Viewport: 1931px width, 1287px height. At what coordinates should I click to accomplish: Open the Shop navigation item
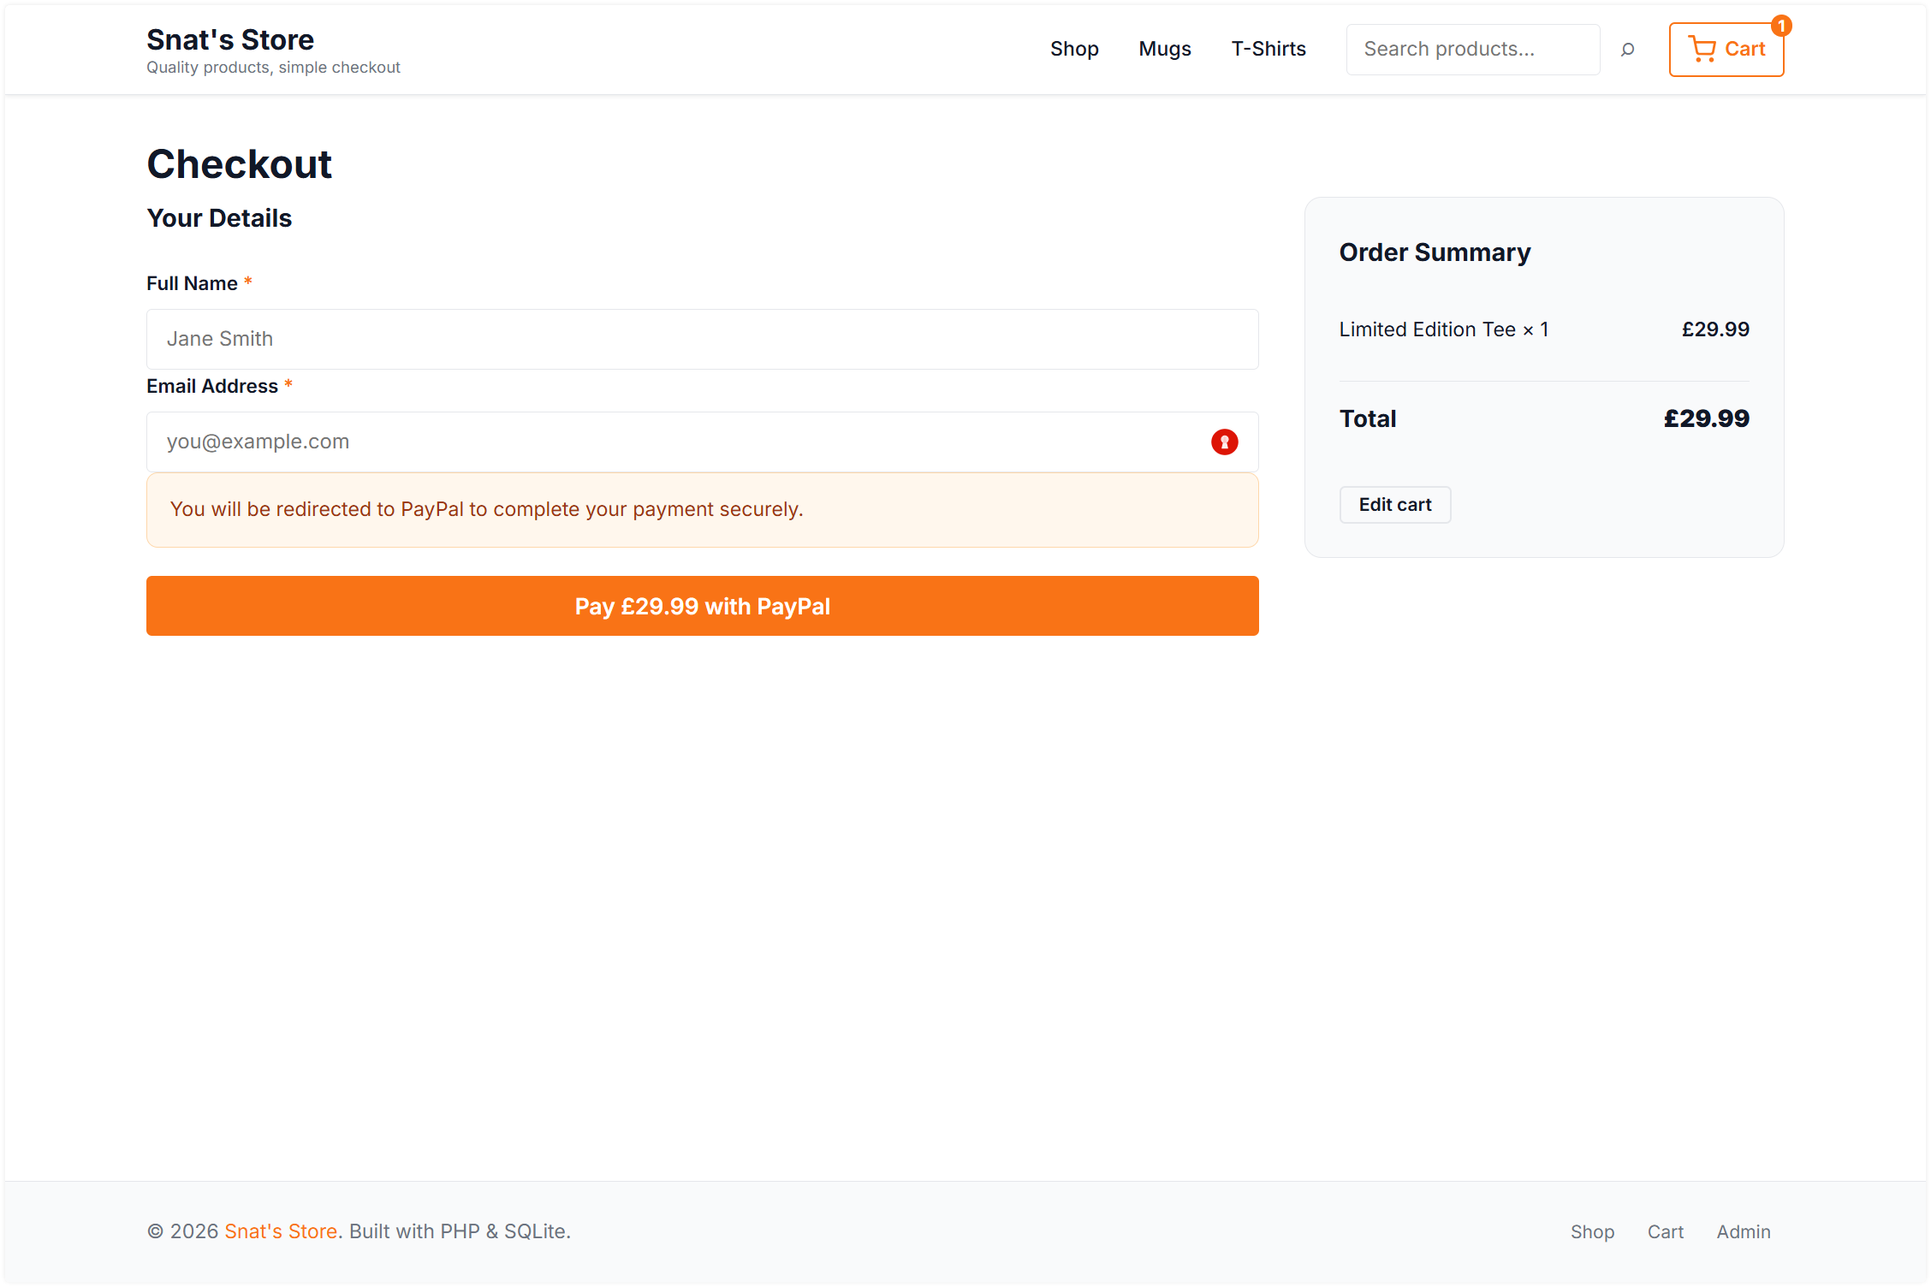(x=1075, y=49)
